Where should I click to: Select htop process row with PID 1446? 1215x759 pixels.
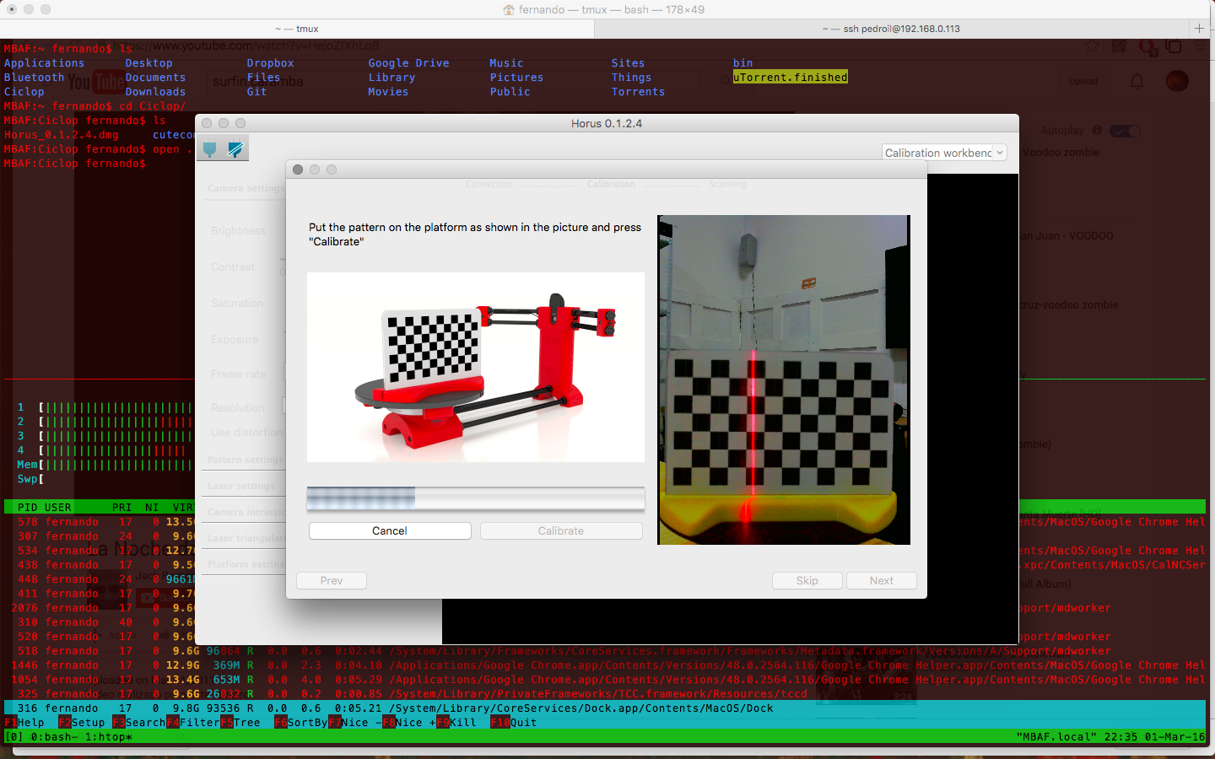(605, 665)
